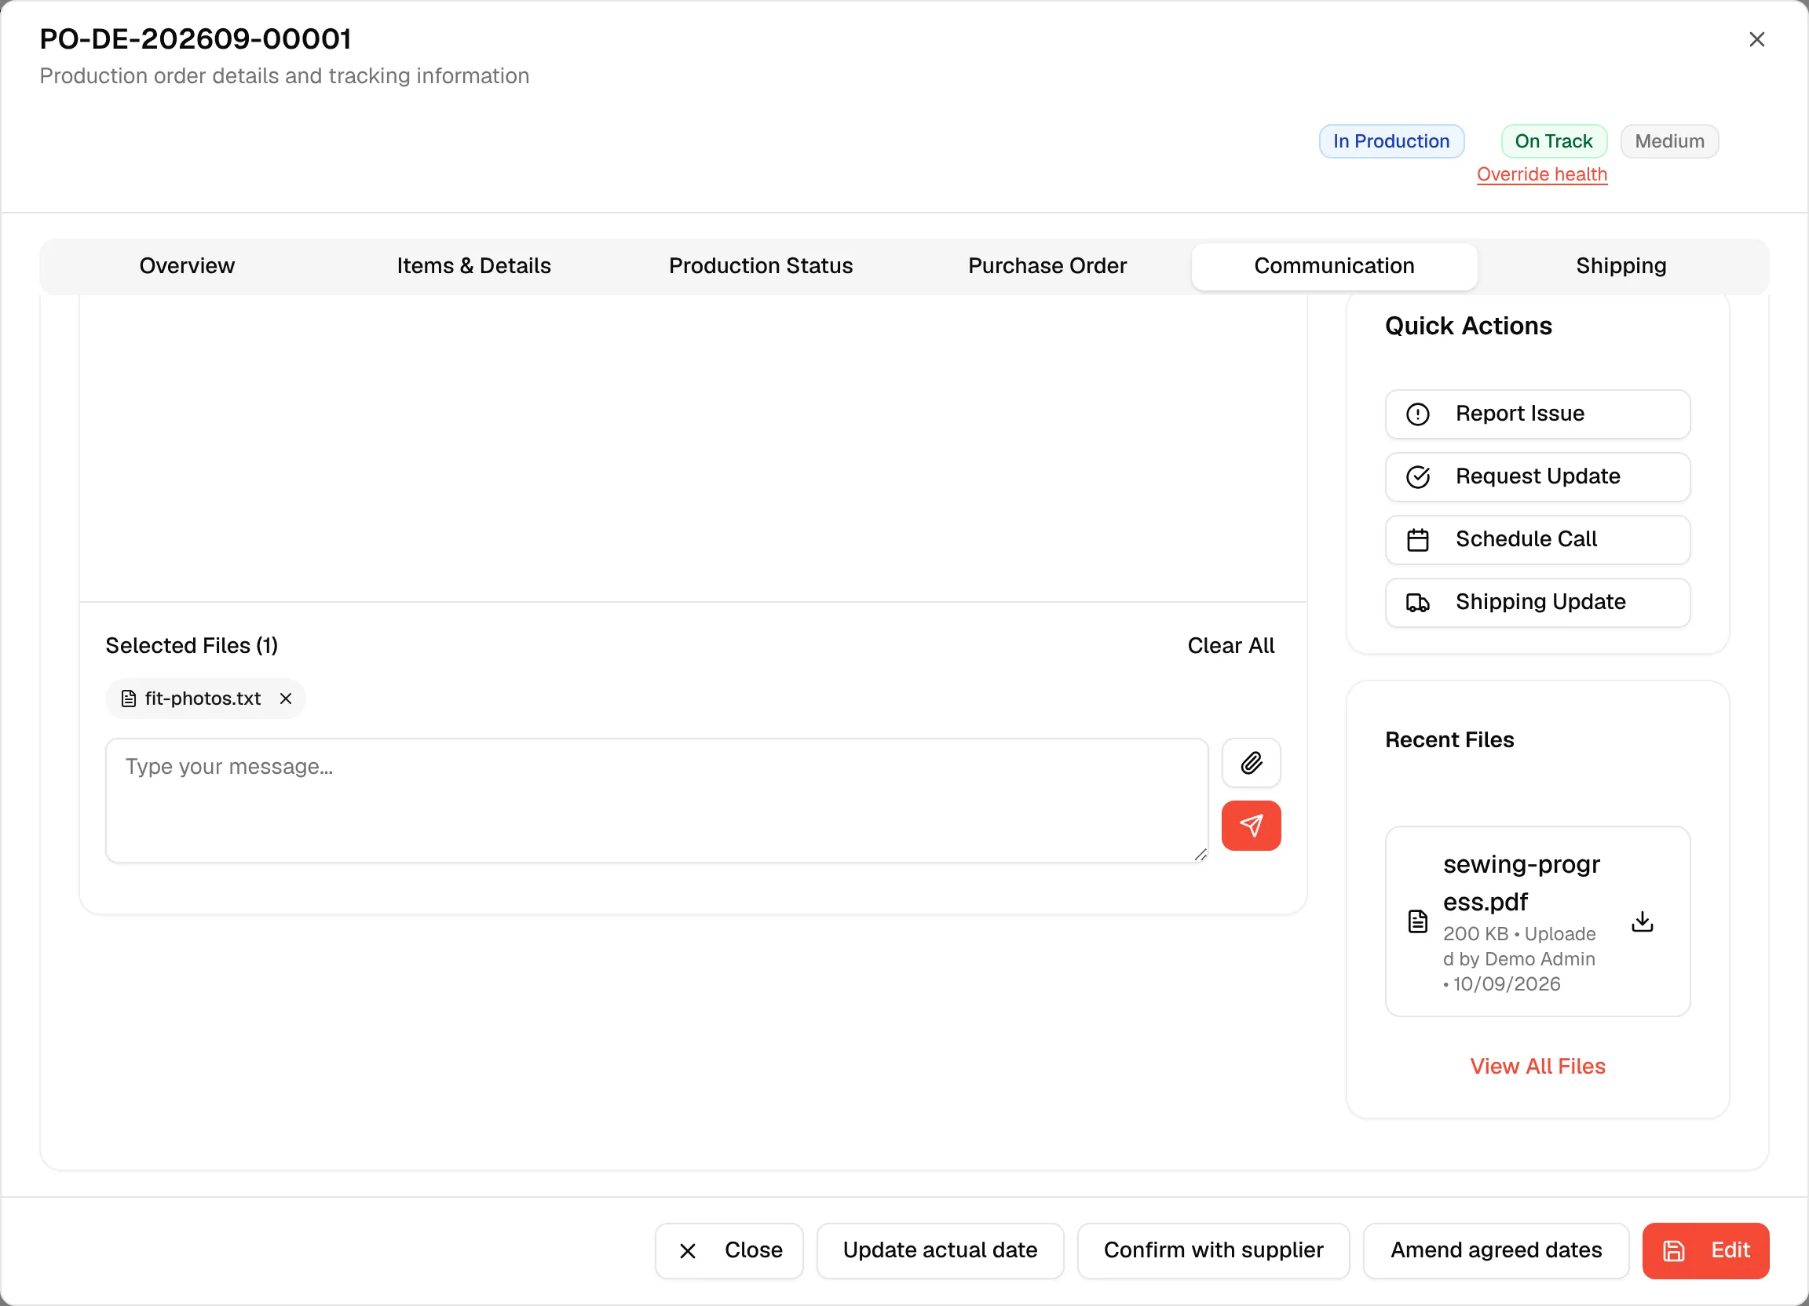
Task: Open the Overview tab
Action: click(187, 266)
